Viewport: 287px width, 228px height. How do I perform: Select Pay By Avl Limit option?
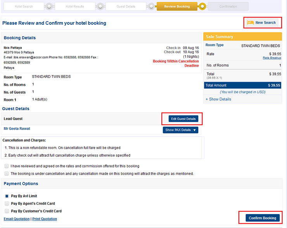(7, 196)
